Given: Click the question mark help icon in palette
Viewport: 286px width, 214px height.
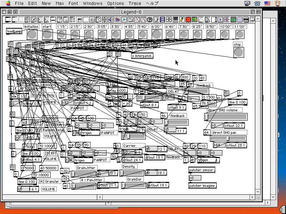Looking at the screenshot, I should tap(149, 19).
